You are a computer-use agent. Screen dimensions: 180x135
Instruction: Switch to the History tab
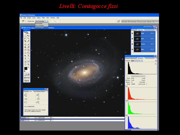pyautogui.click(x=128, y=58)
